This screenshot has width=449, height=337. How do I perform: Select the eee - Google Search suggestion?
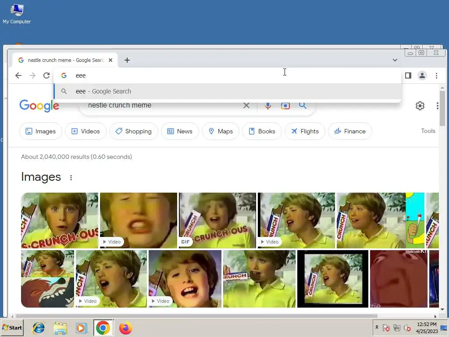pos(228,91)
